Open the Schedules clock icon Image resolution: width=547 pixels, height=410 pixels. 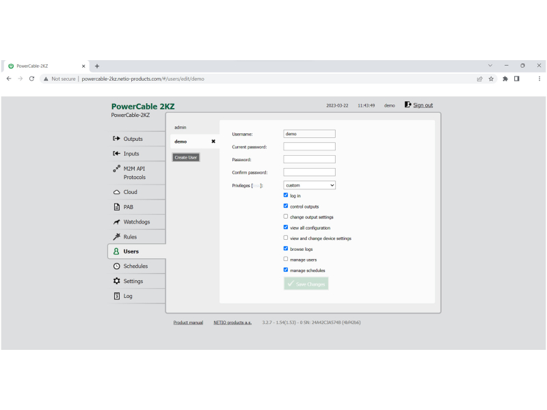(116, 266)
